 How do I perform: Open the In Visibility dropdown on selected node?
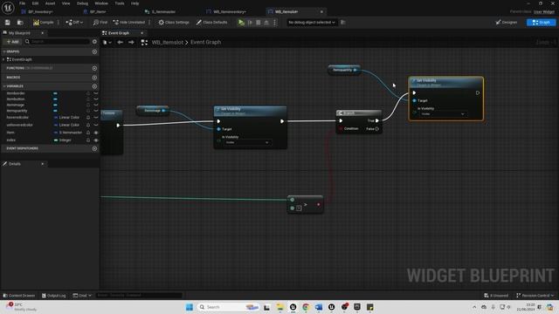443,114
